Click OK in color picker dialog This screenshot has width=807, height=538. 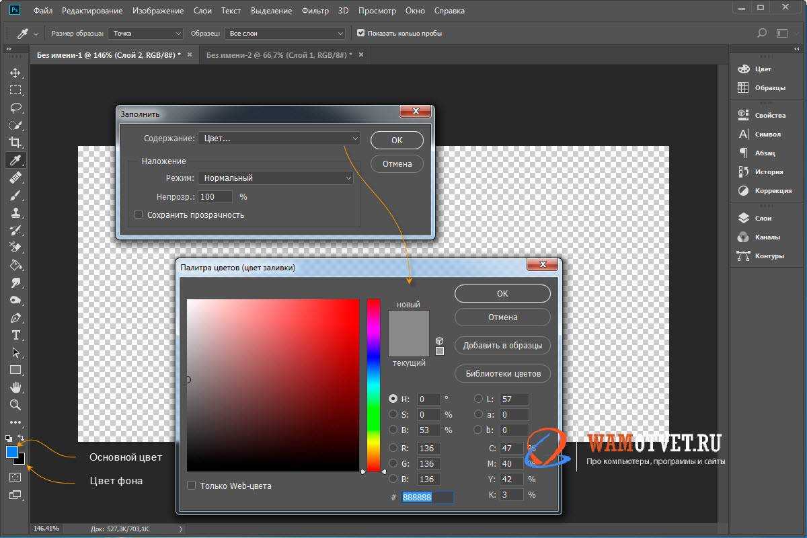(502, 293)
